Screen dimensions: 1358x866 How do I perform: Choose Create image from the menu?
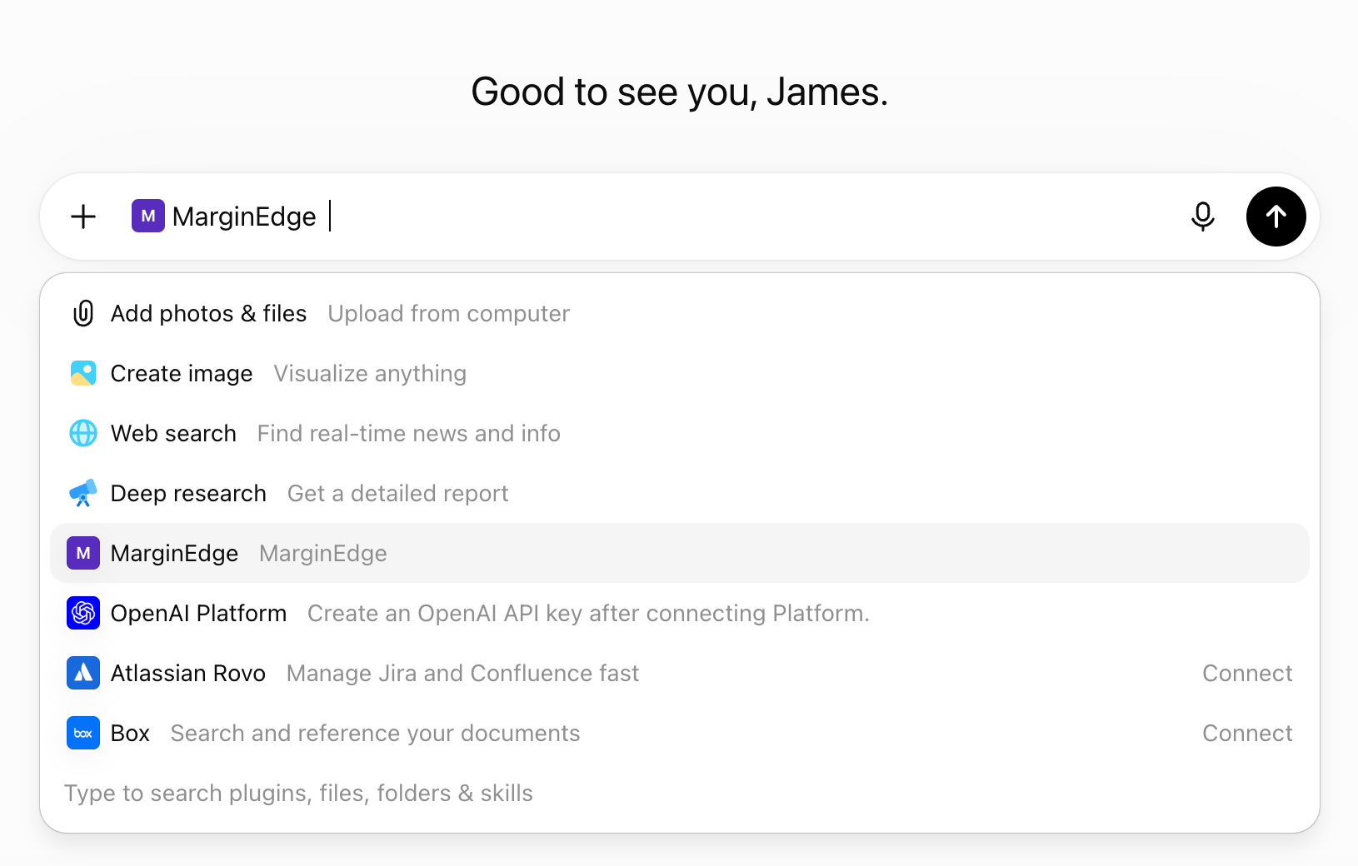coord(680,373)
